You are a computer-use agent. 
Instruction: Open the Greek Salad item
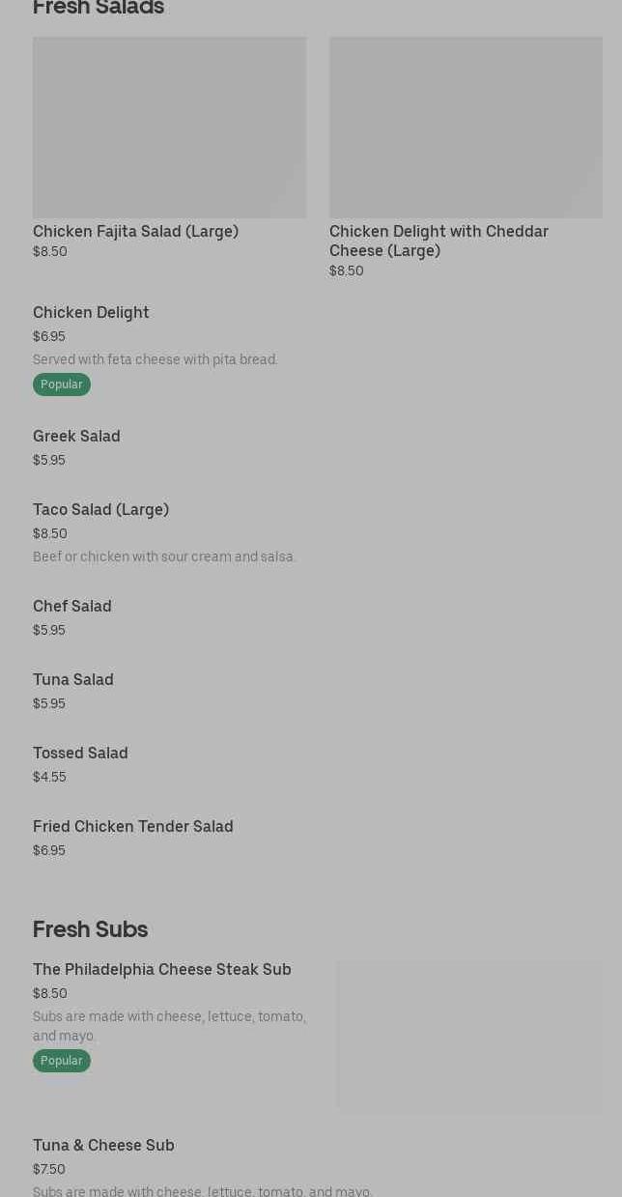[x=76, y=437]
